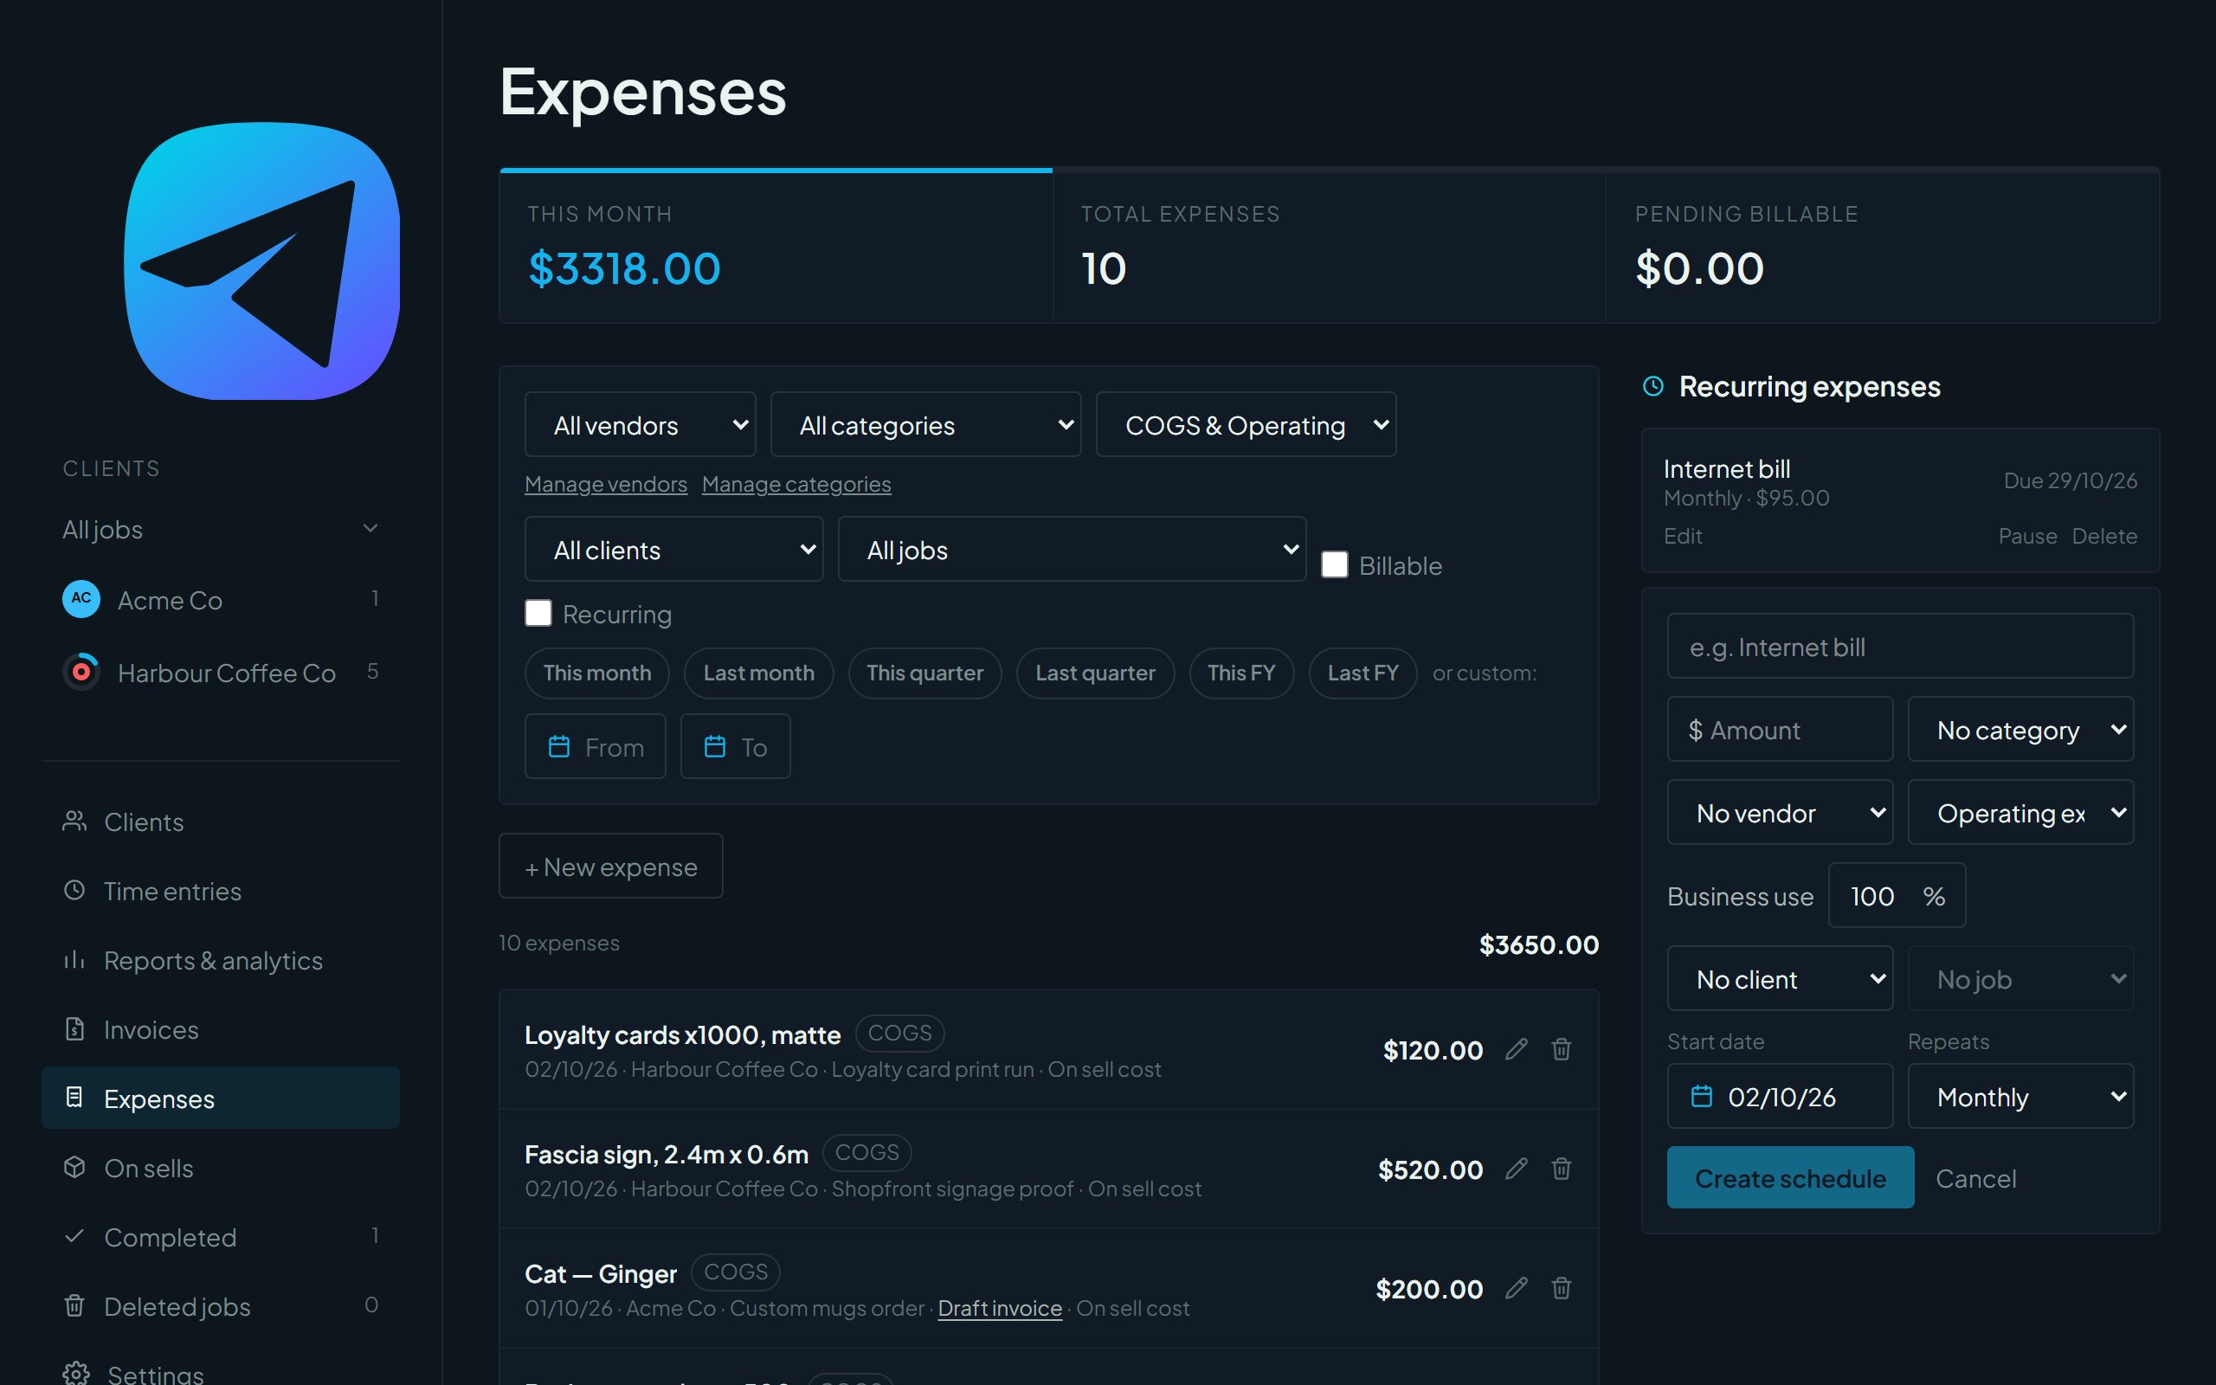This screenshot has width=2216, height=1385.
Task: Open the No category dropdown
Action: (x=2021, y=729)
